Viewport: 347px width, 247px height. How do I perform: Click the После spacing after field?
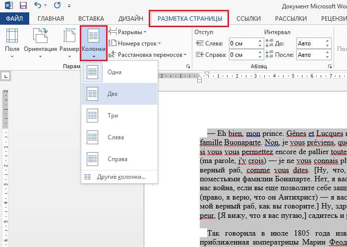[310, 55]
